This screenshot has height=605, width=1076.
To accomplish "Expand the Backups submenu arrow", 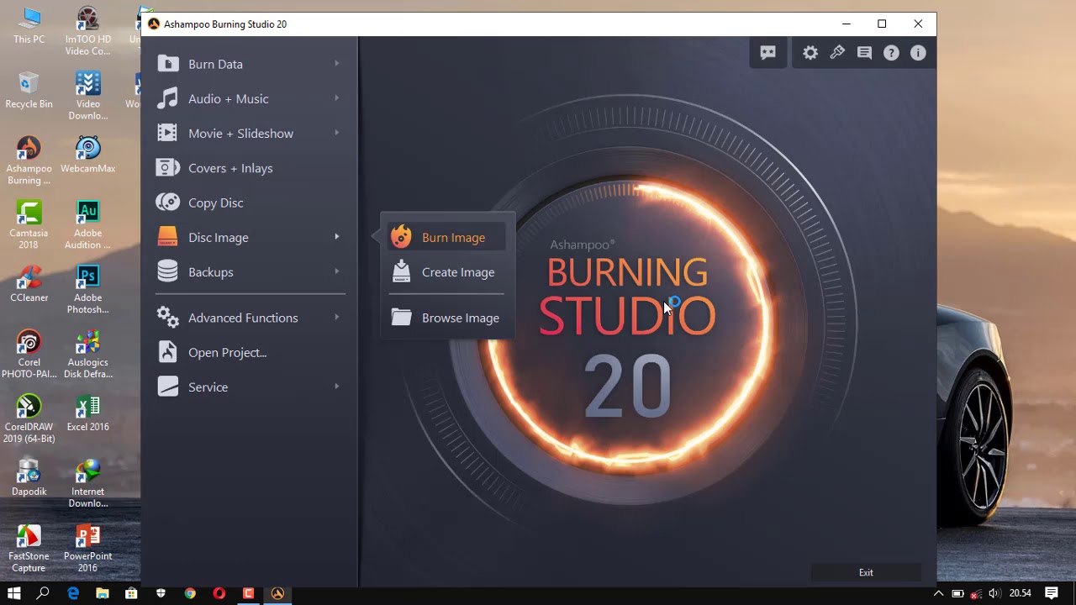I will click(x=336, y=271).
